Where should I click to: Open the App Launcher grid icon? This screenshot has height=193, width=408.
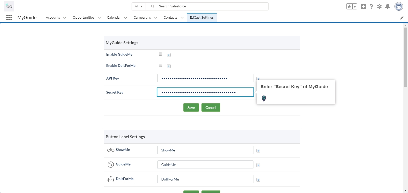tap(9, 17)
